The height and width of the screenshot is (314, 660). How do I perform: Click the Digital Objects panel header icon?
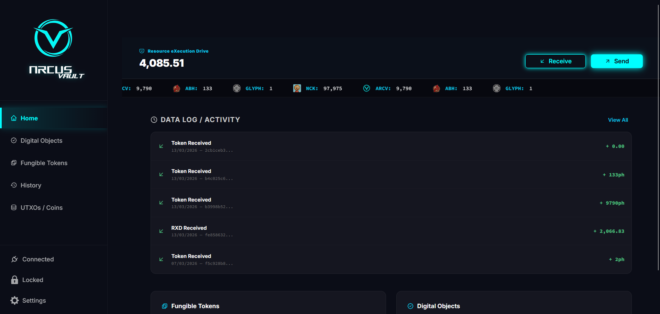point(410,306)
